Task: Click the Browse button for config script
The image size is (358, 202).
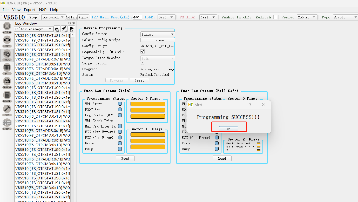Action: pos(158,40)
